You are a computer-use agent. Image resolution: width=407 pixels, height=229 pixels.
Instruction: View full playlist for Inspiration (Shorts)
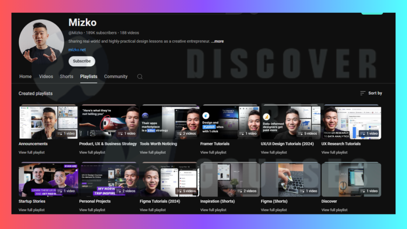(x=213, y=210)
